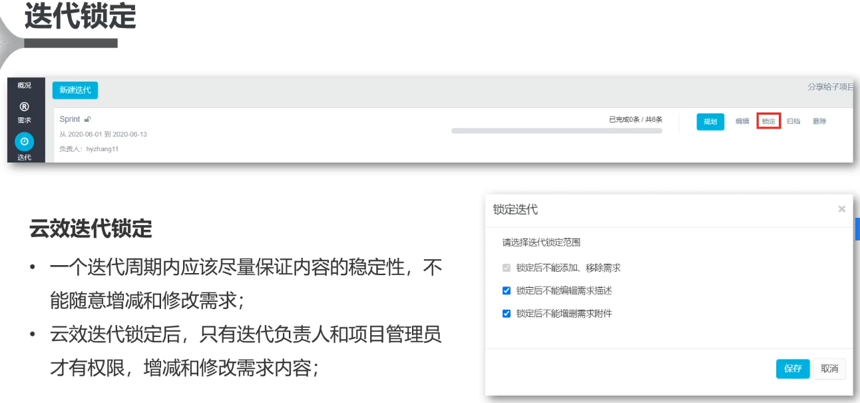Click the 锁定迭代 dialog title

(x=515, y=209)
